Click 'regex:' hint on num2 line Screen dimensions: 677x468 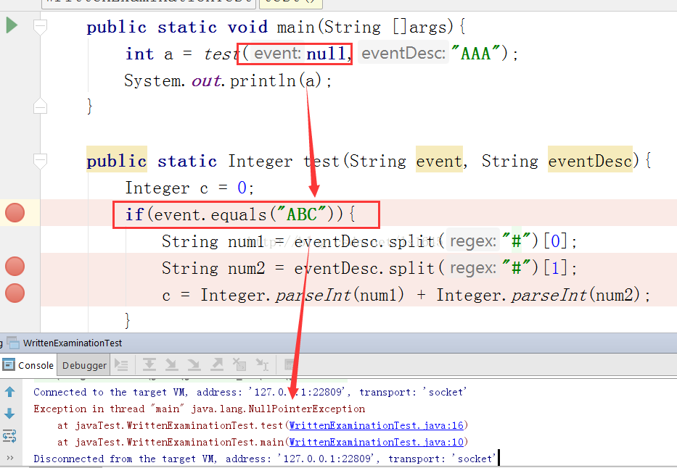point(473,268)
